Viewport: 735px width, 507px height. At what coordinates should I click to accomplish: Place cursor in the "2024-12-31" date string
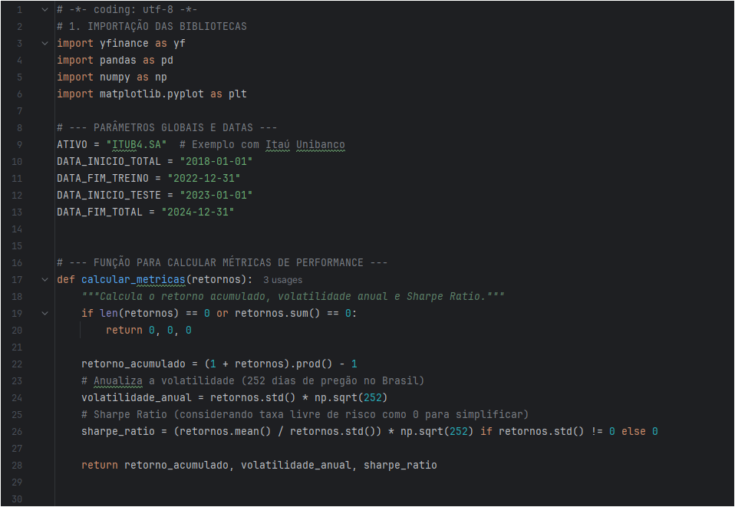click(x=198, y=212)
